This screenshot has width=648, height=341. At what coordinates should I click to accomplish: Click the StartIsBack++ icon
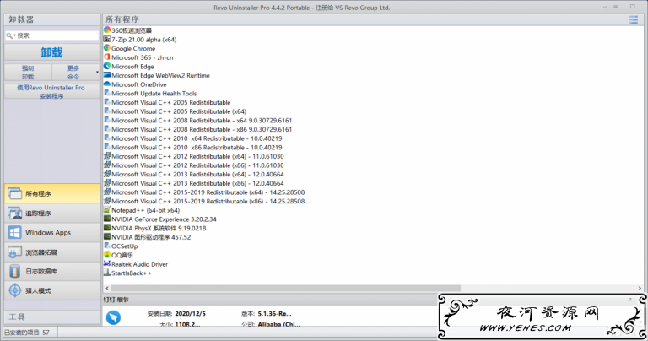tap(107, 273)
